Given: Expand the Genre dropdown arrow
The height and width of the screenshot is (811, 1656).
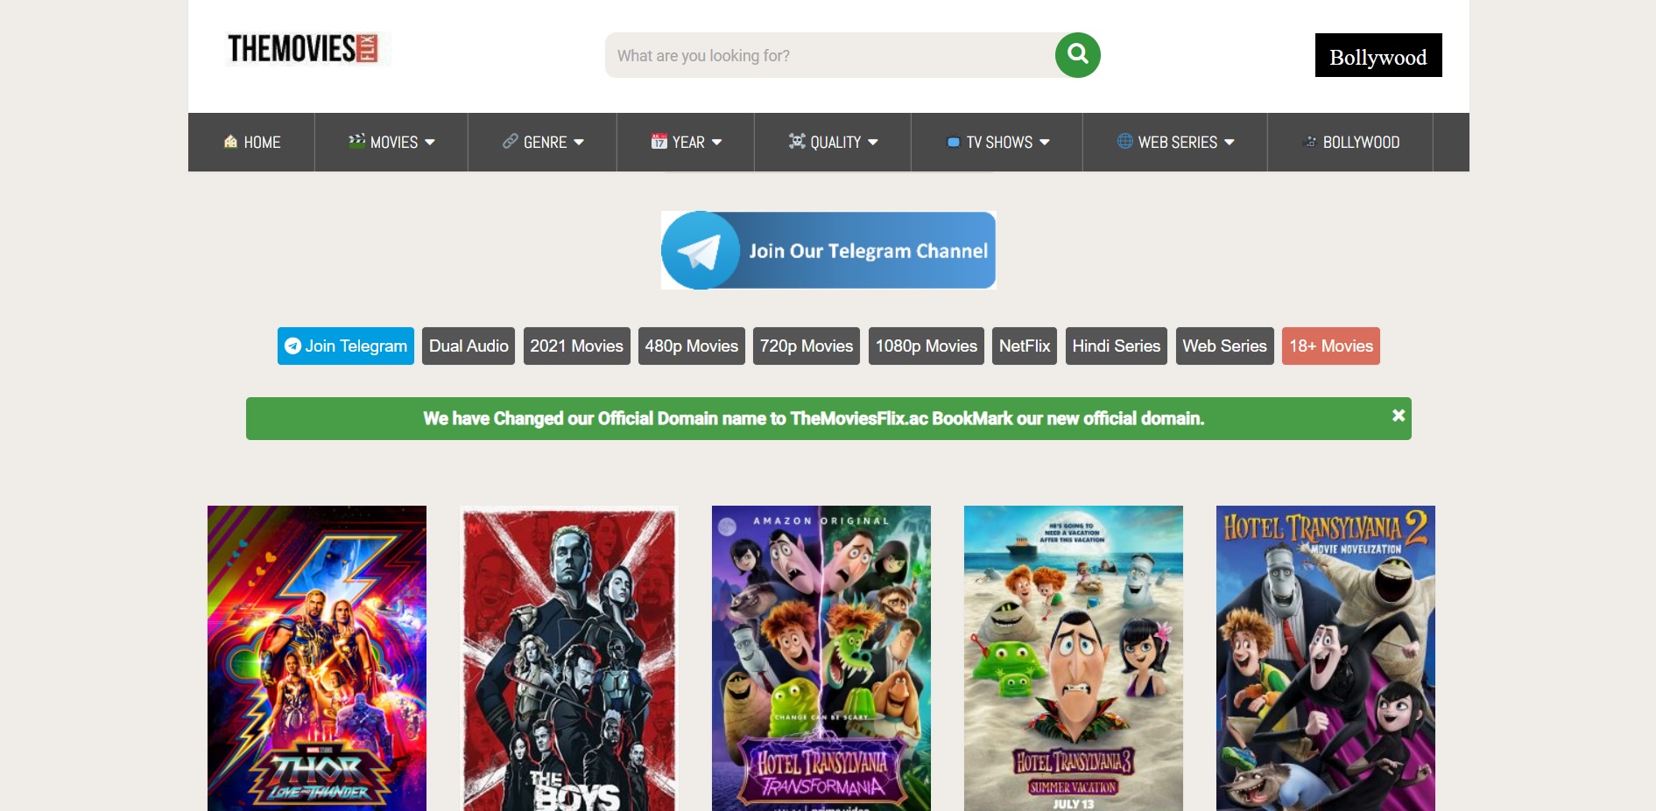Looking at the screenshot, I should 579,142.
